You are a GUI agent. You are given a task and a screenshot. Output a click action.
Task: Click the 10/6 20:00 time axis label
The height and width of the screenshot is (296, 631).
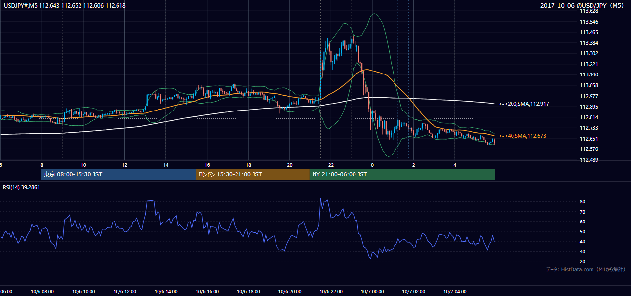[289, 292]
